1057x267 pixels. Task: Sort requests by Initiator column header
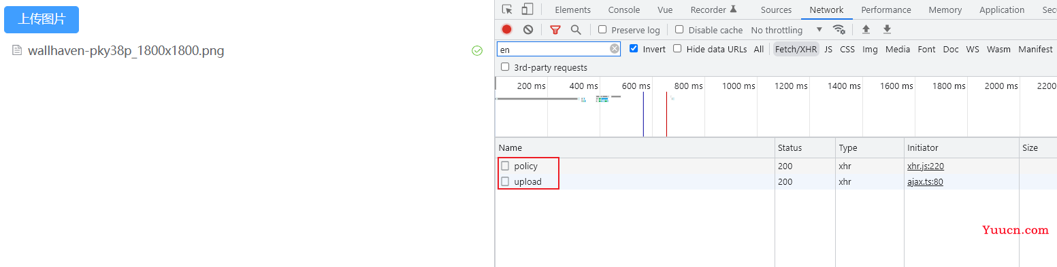tap(961, 147)
